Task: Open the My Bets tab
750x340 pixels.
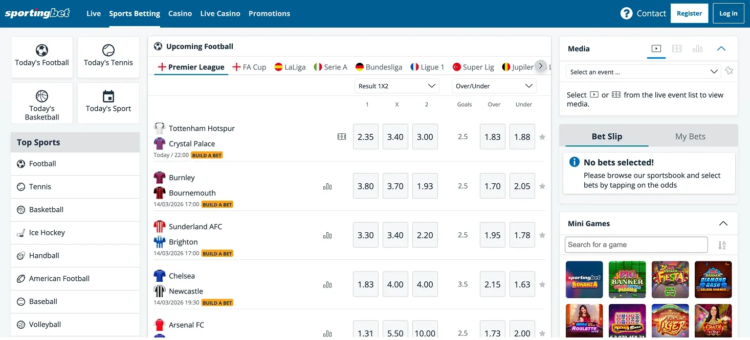Action: tap(690, 136)
